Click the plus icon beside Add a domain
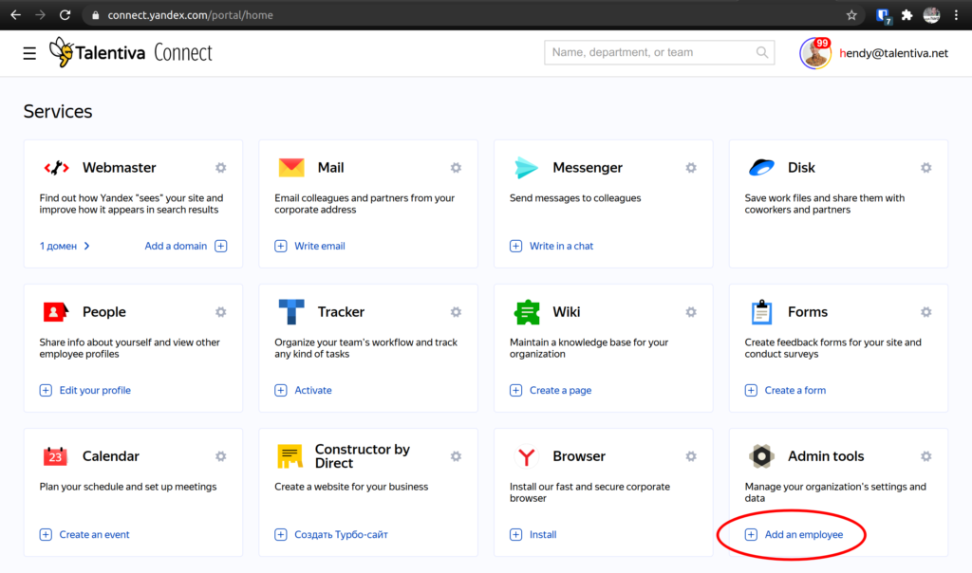The height and width of the screenshot is (573, 972). [220, 246]
